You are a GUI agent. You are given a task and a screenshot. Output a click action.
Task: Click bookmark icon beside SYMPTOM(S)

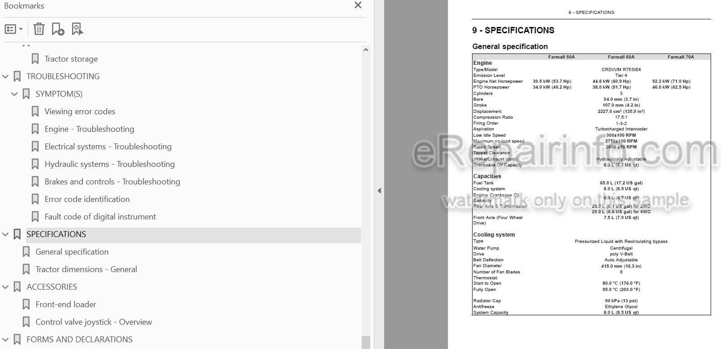click(x=26, y=94)
